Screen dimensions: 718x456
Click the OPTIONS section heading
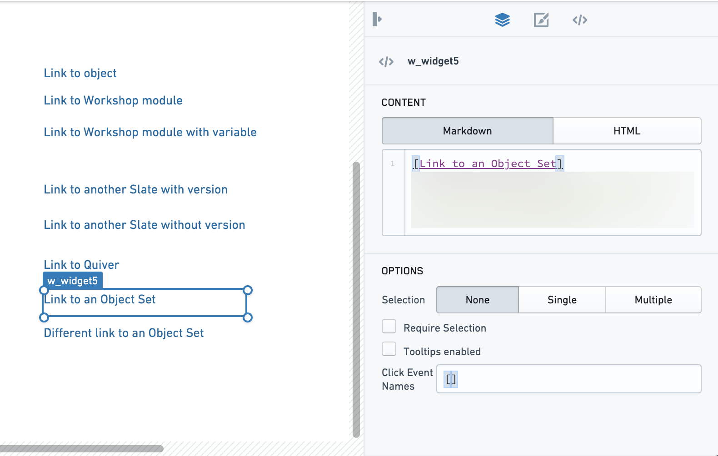click(x=402, y=271)
